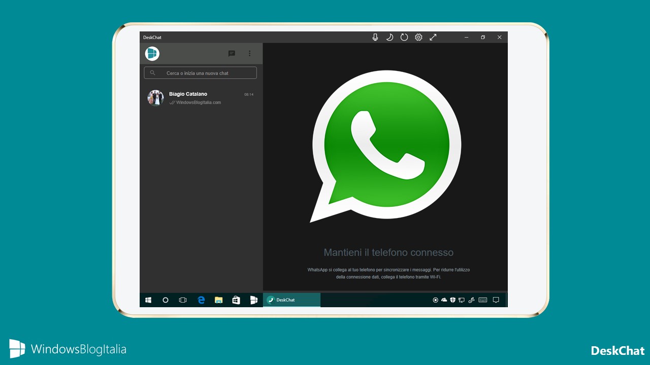Open the OneDrive cloud tray icon
This screenshot has width=650, height=365.
(444, 300)
